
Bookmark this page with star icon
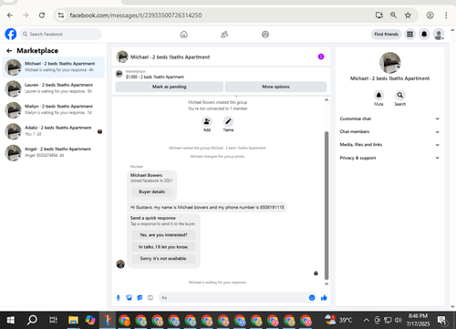[x=408, y=15]
